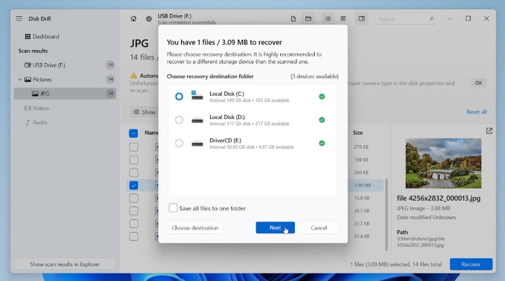Toggle the preview panel icon
Viewport: 505px width, 281px height.
[362, 19]
